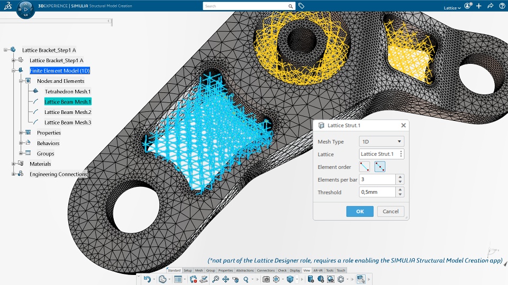Click the Elements per bar input field
This screenshot has height=285, width=508.
click(377, 179)
